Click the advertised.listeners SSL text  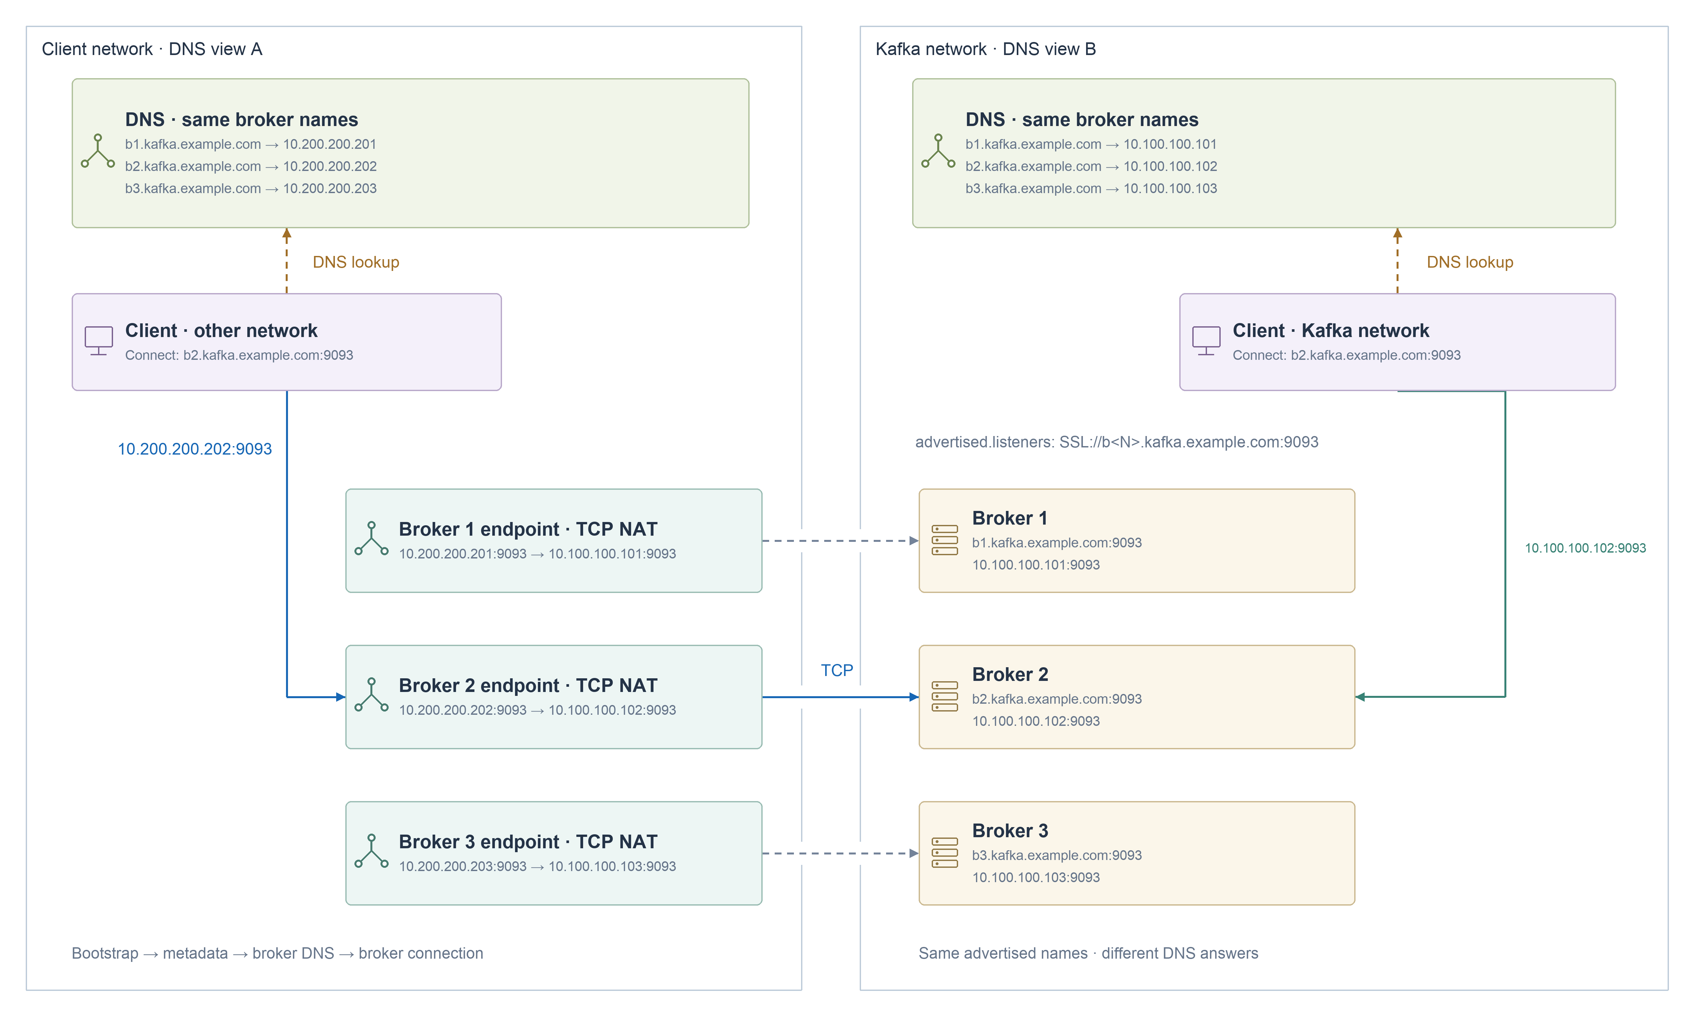1116,442
